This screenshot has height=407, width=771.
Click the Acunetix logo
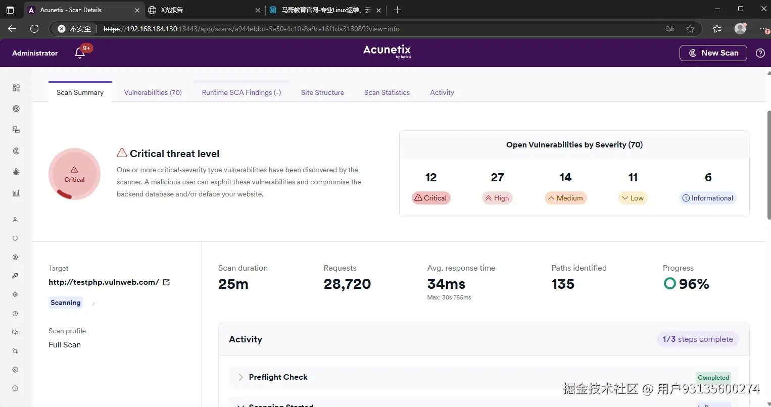tap(387, 51)
